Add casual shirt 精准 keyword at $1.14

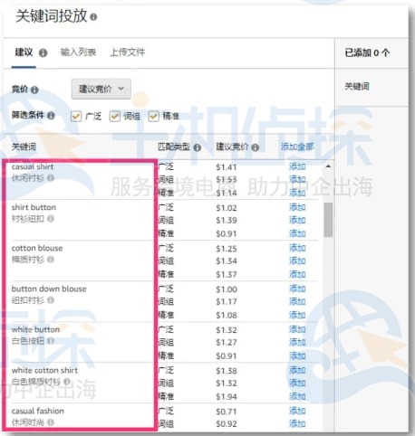[x=297, y=193]
